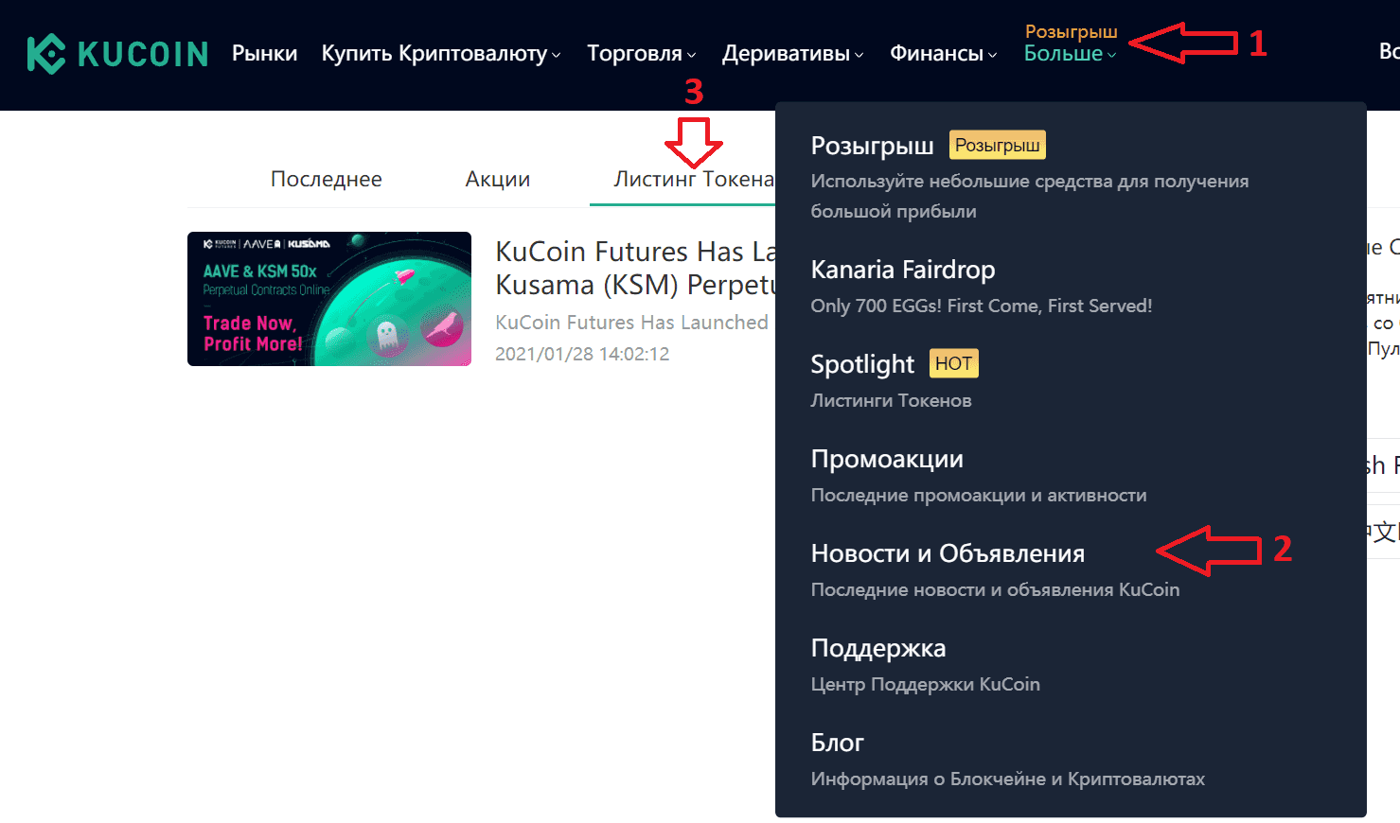Viewport: 1400px width, 823px height.
Task: Open Spotlight menu entry
Action: [x=862, y=364]
